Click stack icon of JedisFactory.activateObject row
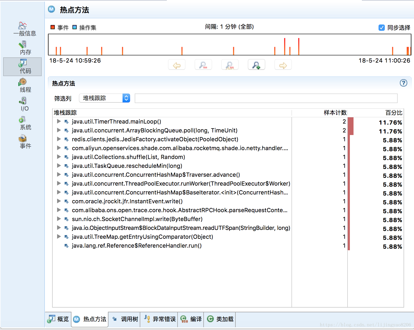The image size is (414, 330). (x=66, y=139)
